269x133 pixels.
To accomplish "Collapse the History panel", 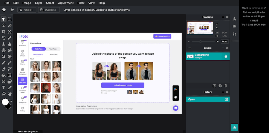I will click(x=223, y=92).
